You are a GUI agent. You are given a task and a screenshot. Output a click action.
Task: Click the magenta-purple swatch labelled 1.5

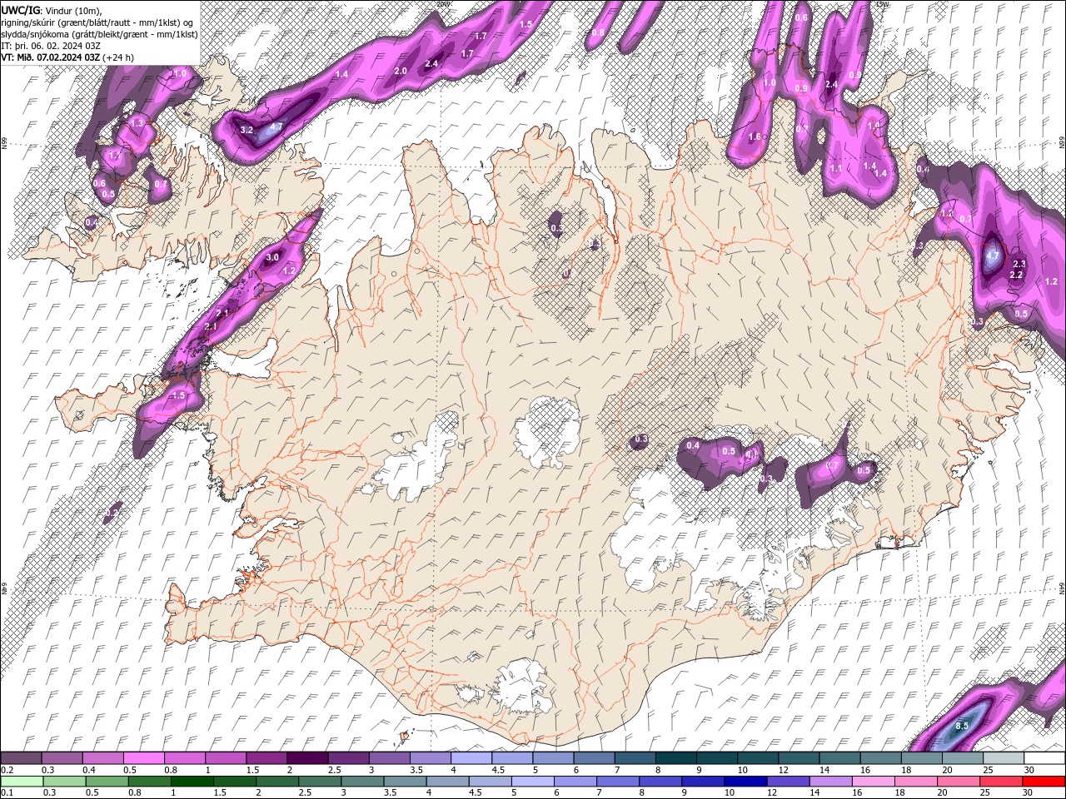[x=266, y=758]
